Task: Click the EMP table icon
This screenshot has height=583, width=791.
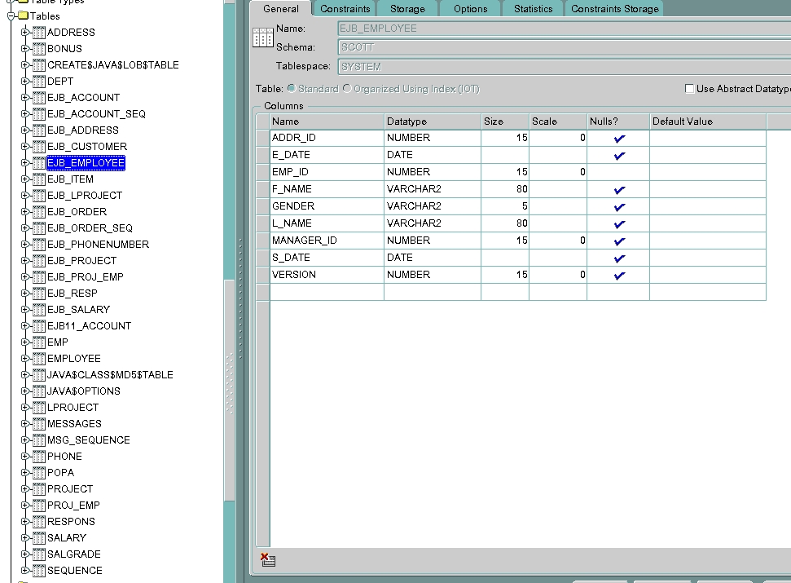Action: point(39,342)
